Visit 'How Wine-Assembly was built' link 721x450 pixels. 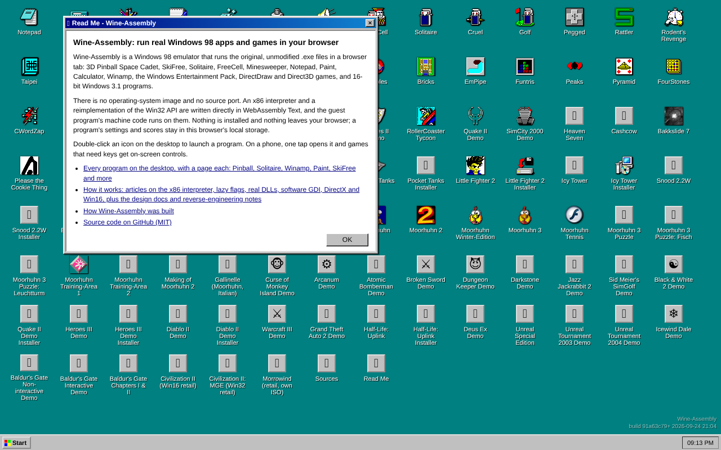(128, 211)
